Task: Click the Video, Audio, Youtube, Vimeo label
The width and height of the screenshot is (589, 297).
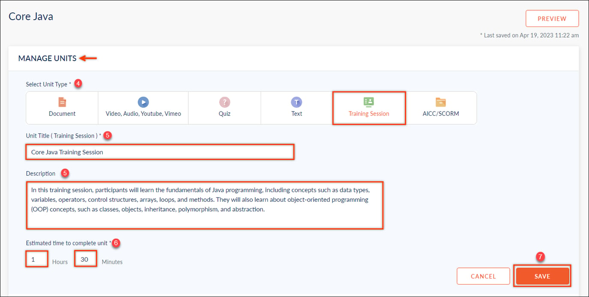Action: [143, 114]
